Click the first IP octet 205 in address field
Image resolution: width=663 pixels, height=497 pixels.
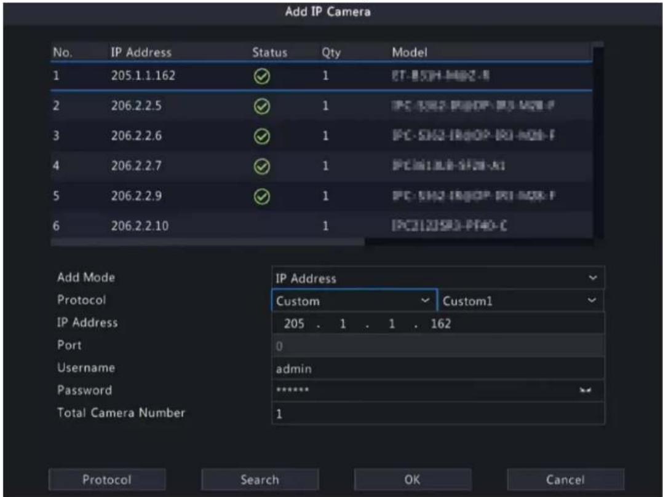pos(294,324)
